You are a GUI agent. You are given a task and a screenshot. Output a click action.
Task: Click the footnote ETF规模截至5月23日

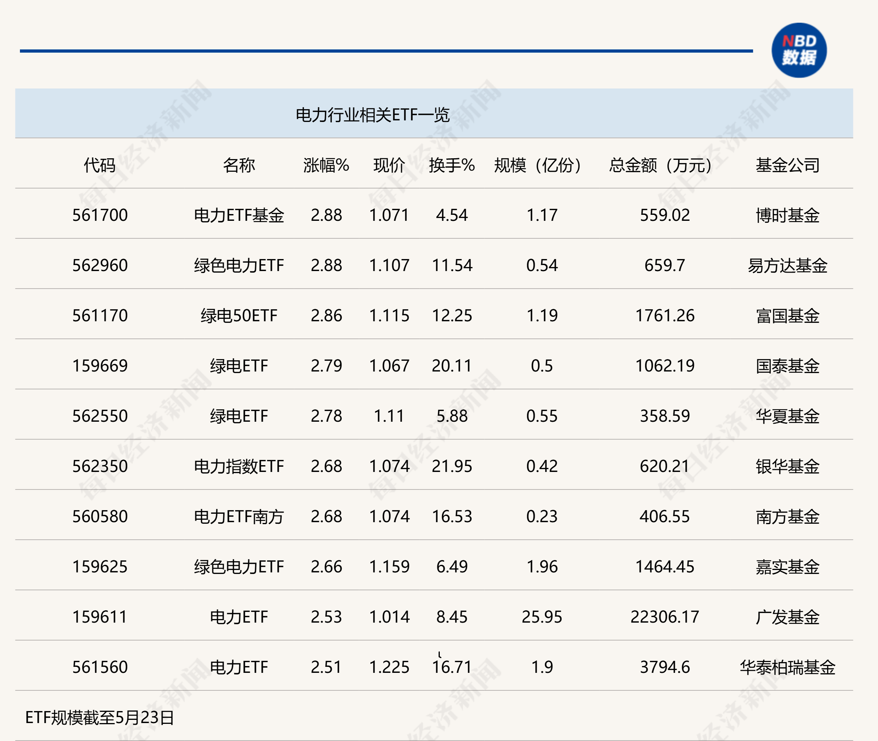100,717
